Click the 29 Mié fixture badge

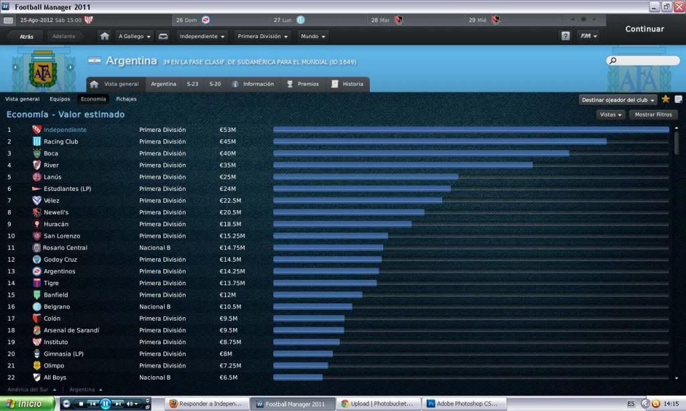(496, 20)
